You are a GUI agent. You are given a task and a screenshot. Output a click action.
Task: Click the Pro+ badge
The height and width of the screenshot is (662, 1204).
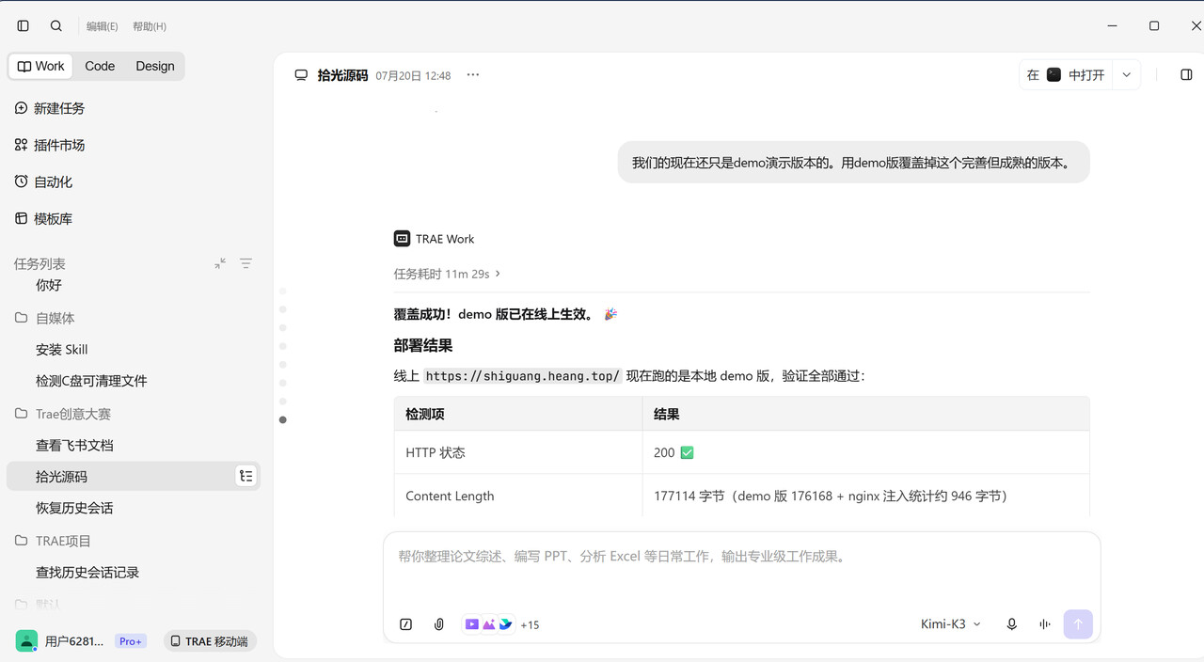click(x=131, y=641)
